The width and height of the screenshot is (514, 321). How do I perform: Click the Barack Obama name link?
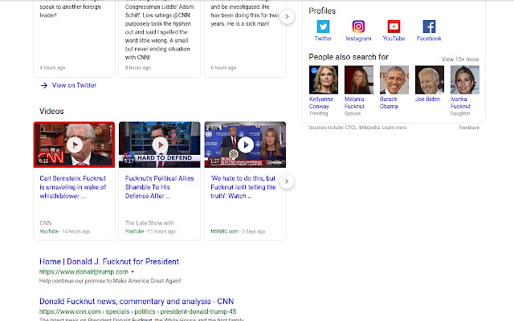click(389, 103)
